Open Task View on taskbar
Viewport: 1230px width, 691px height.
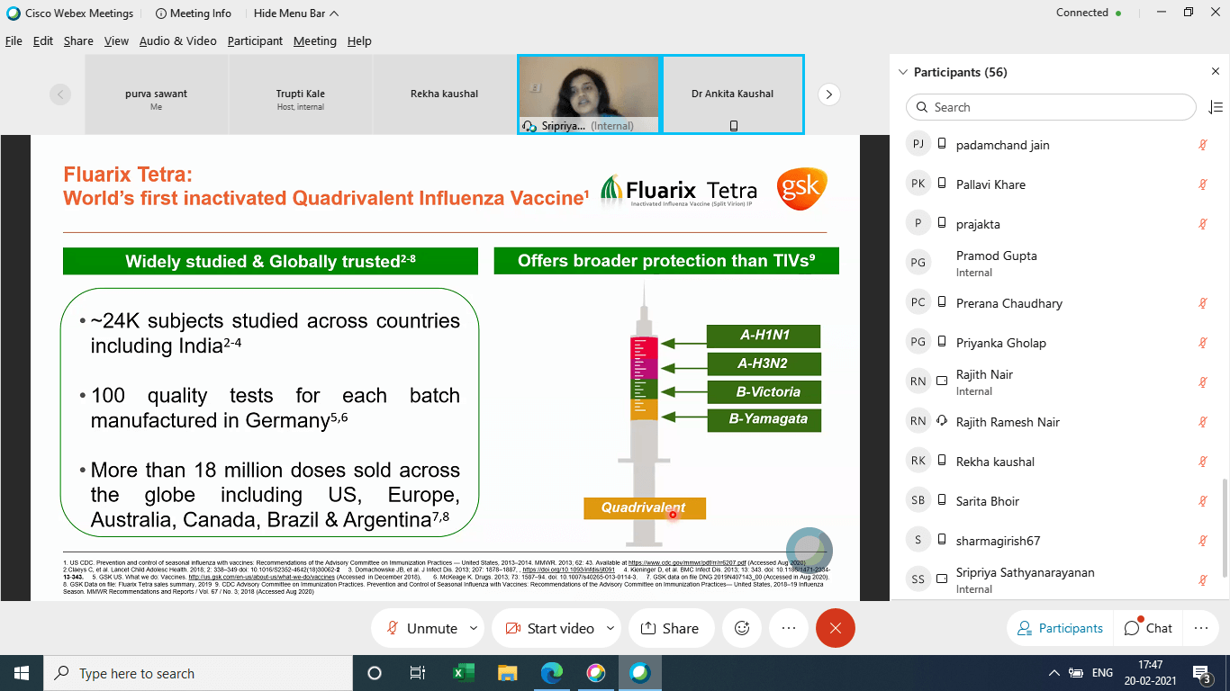[418, 673]
